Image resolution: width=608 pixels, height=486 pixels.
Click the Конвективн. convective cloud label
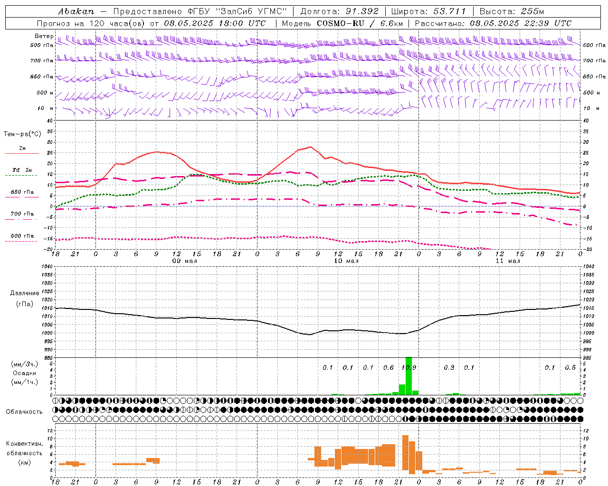[25, 444]
